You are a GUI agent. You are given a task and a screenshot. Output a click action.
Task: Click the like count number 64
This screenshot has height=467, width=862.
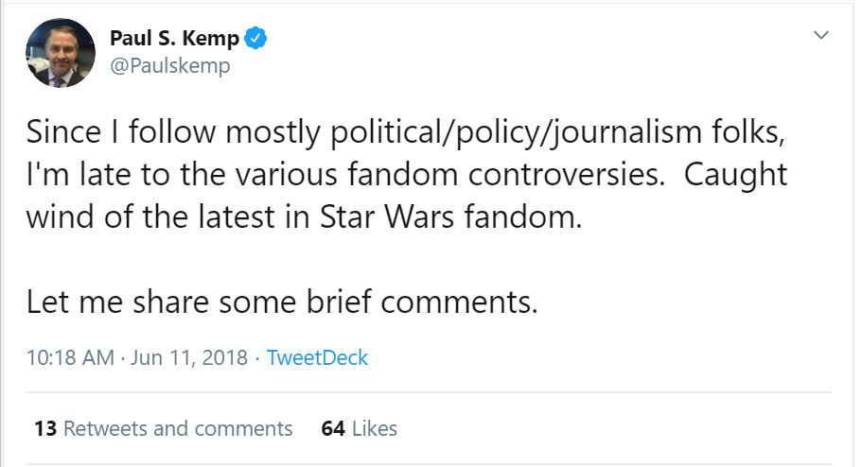tap(332, 428)
